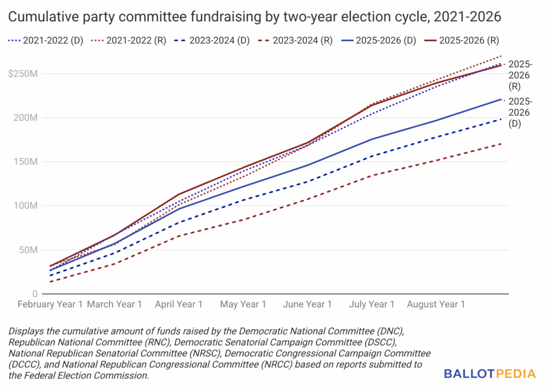546x389 pixels.
Task: Click the 2025-2026 (D) legend label
Action: (385, 41)
